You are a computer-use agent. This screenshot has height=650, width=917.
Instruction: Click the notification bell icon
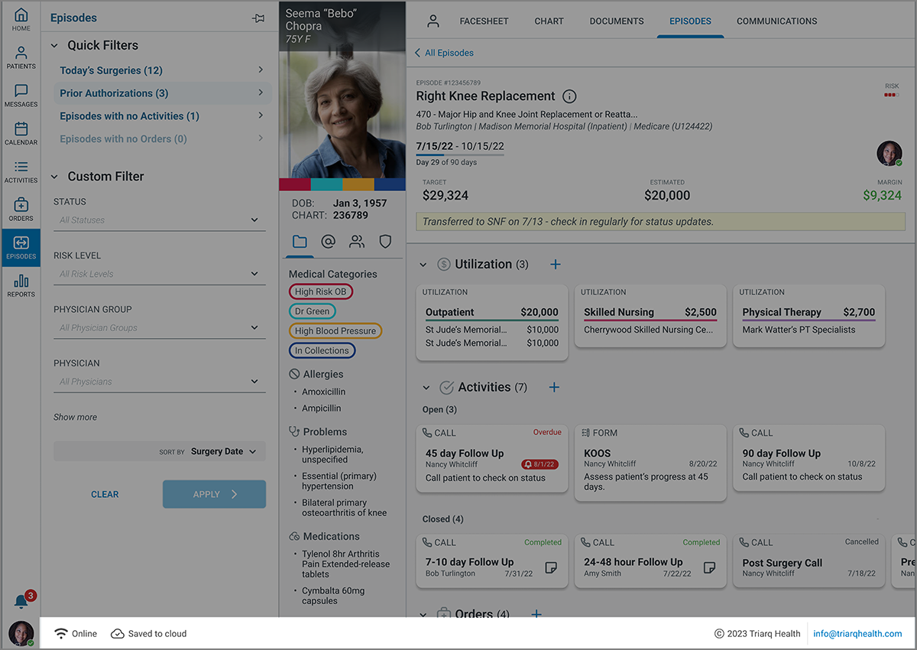pyautogui.click(x=21, y=601)
